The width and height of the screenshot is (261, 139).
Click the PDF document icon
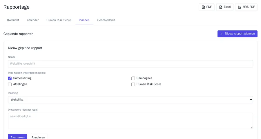click(x=203, y=7)
